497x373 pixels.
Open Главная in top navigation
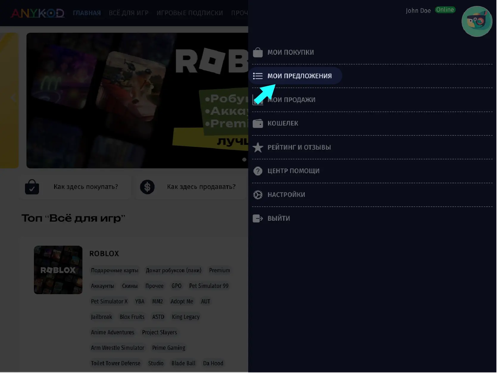87,13
